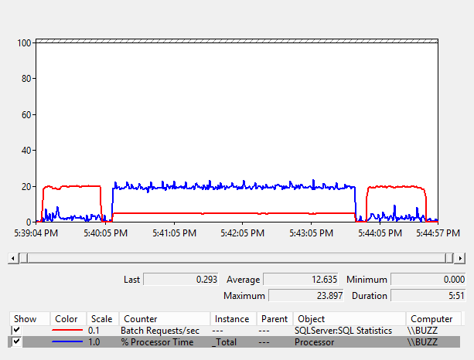The height and width of the screenshot is (360, 474).
Task: Click the Maximum value field 23.897
Action: 306,295
